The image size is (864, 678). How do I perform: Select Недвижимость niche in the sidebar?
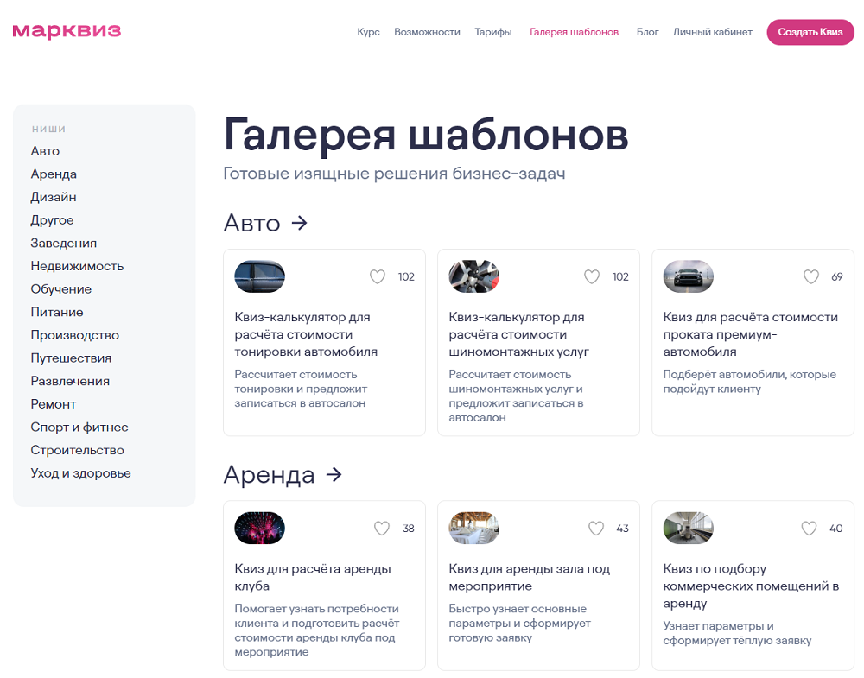click(x=77, y=266)
